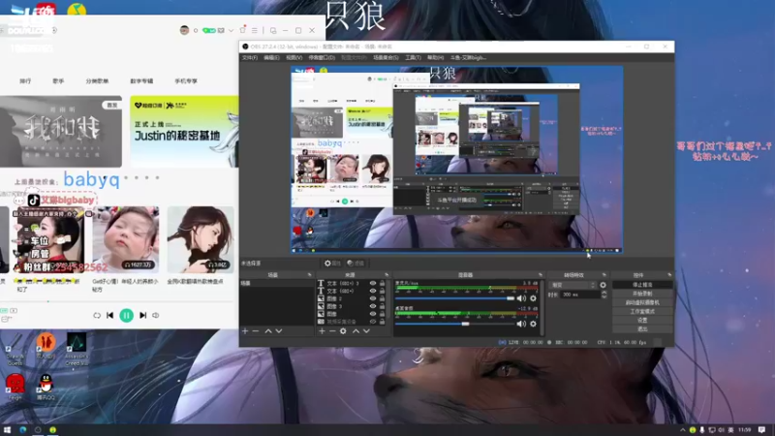775x436 pixels.
Task: Click the user avatar in the music player header
Action: [x=184, y=30]
